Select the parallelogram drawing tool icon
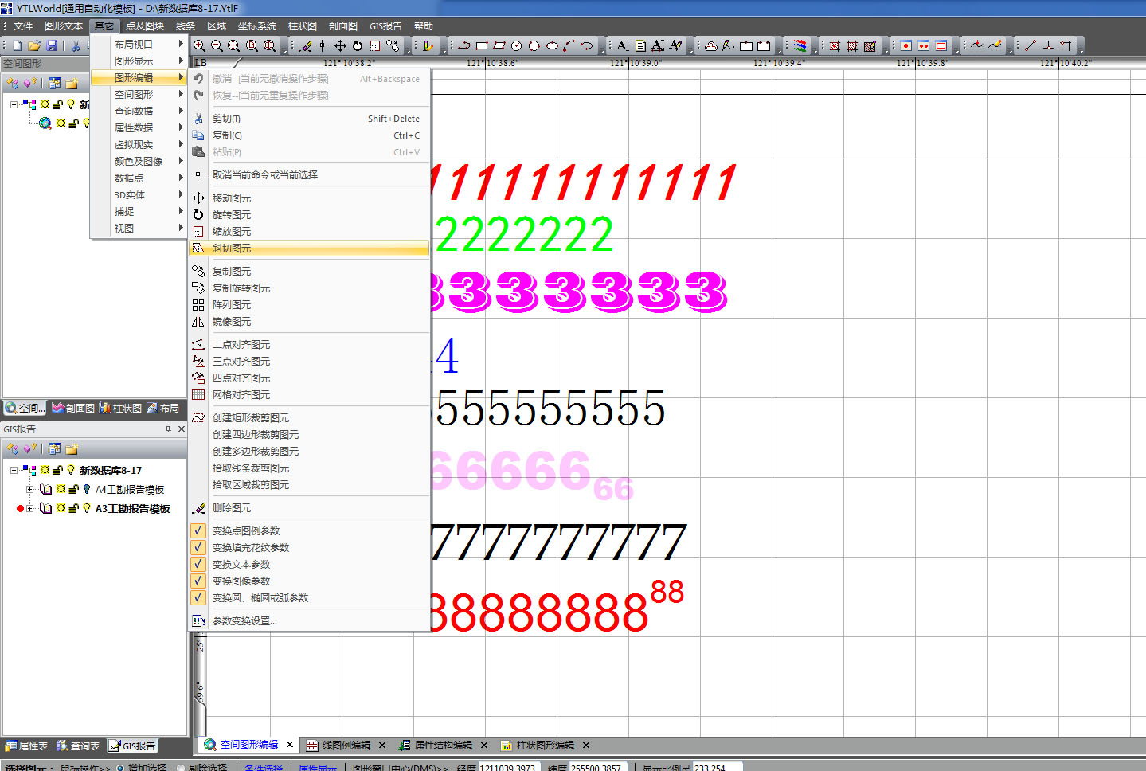The height and width of the screenshot is (771, 1146). click(499, 45)
